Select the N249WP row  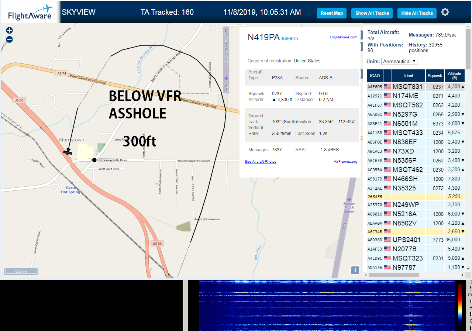[416, 205]
